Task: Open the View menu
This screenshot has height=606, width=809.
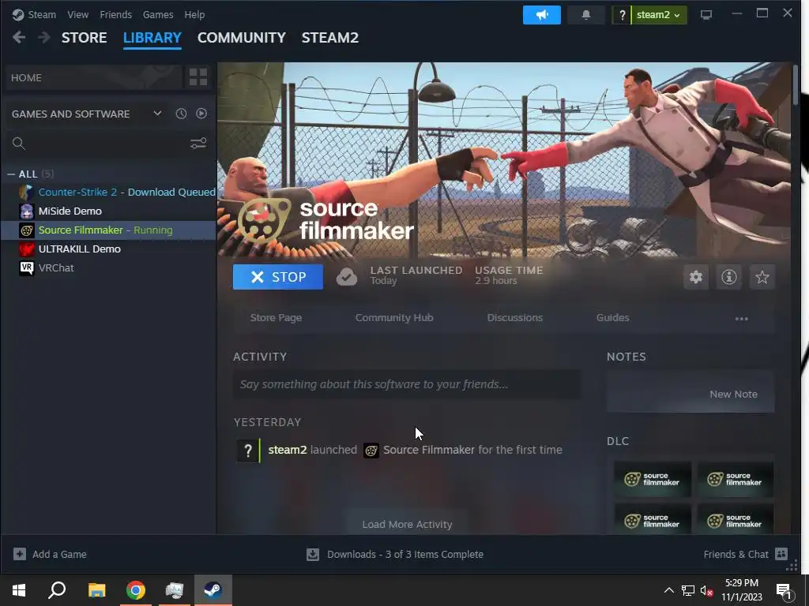Action: [x=78, y=14]
